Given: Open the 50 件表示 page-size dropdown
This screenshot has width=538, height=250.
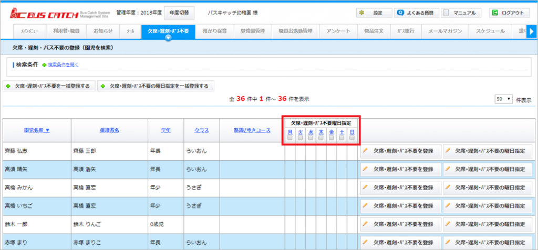Looking at the screenshot, I should pyautogui.click(x=503, y=99).
